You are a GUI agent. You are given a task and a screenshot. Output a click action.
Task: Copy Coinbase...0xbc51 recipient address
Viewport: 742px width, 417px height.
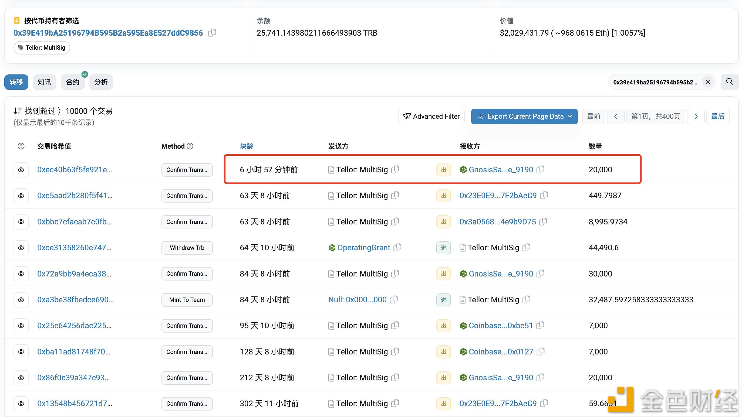tap(540, 326)
